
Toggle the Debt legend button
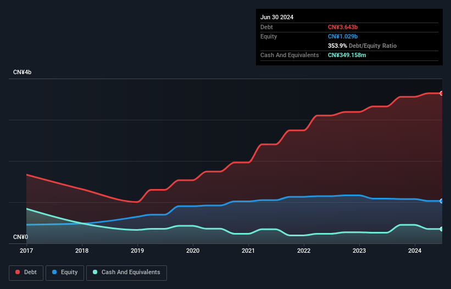coord(26,273)
